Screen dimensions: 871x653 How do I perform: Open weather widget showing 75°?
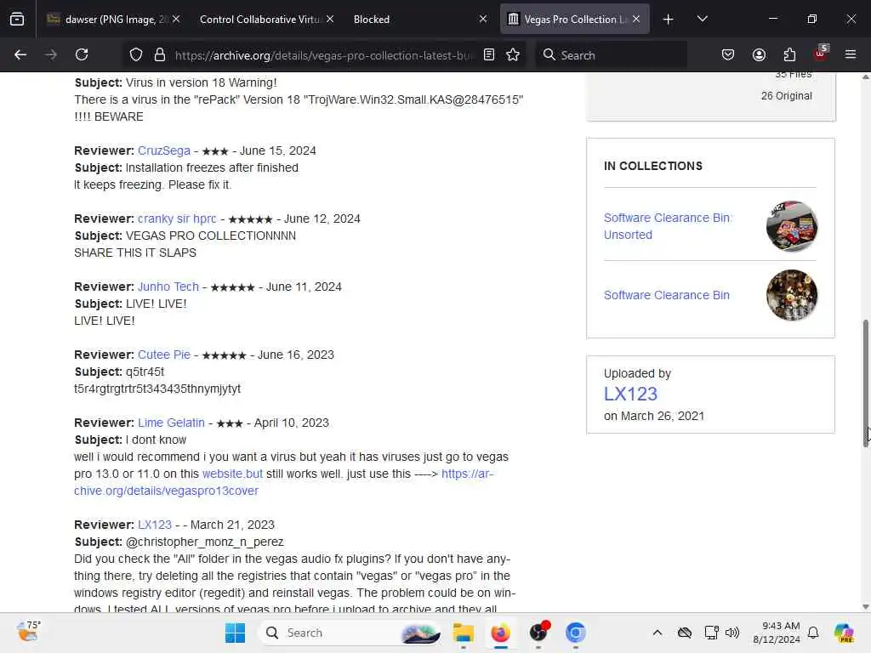coord(28,632)
